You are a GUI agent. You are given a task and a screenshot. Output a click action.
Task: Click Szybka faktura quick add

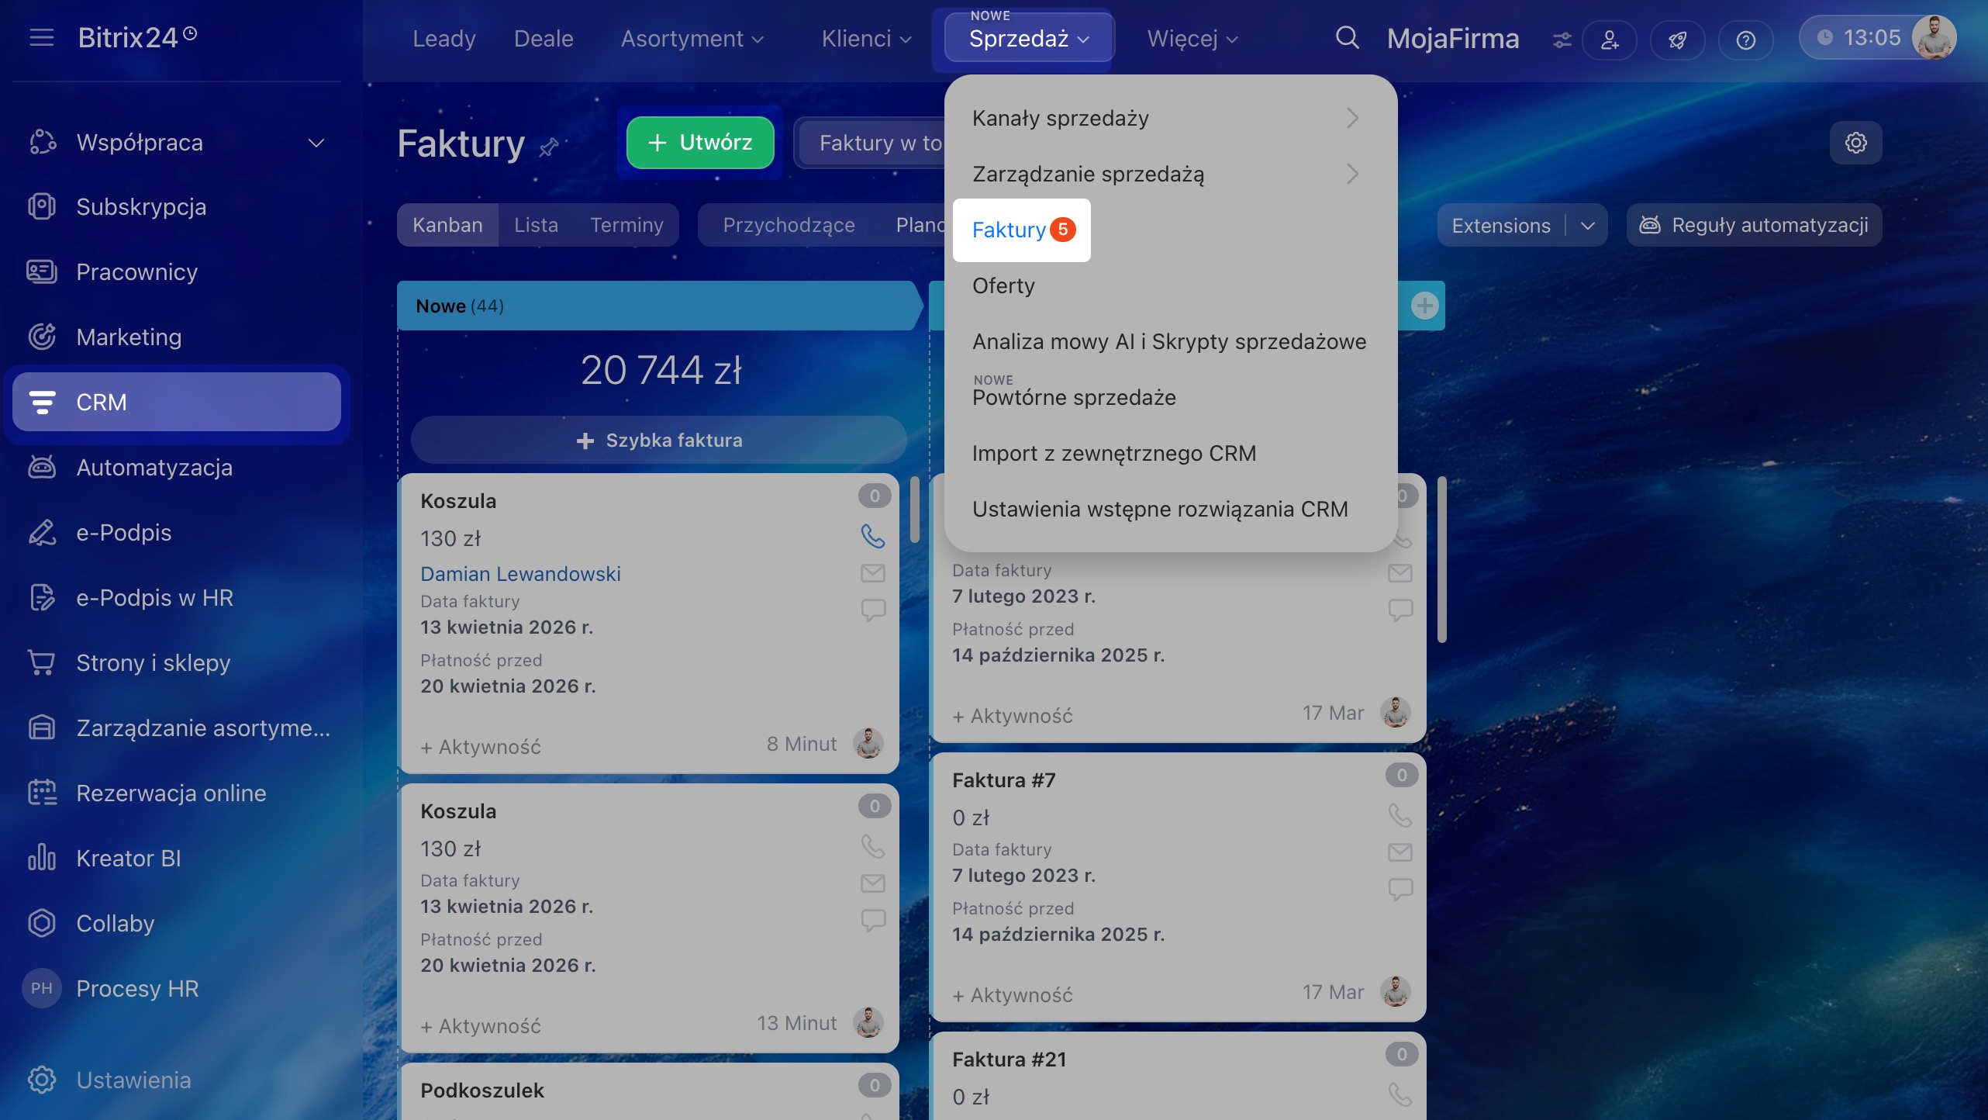[659, 441]
